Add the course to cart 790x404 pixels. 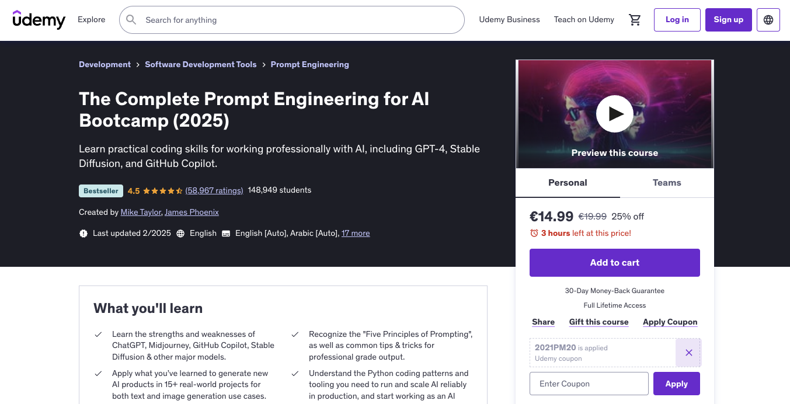pyautogui.click(x=614, y=263)
